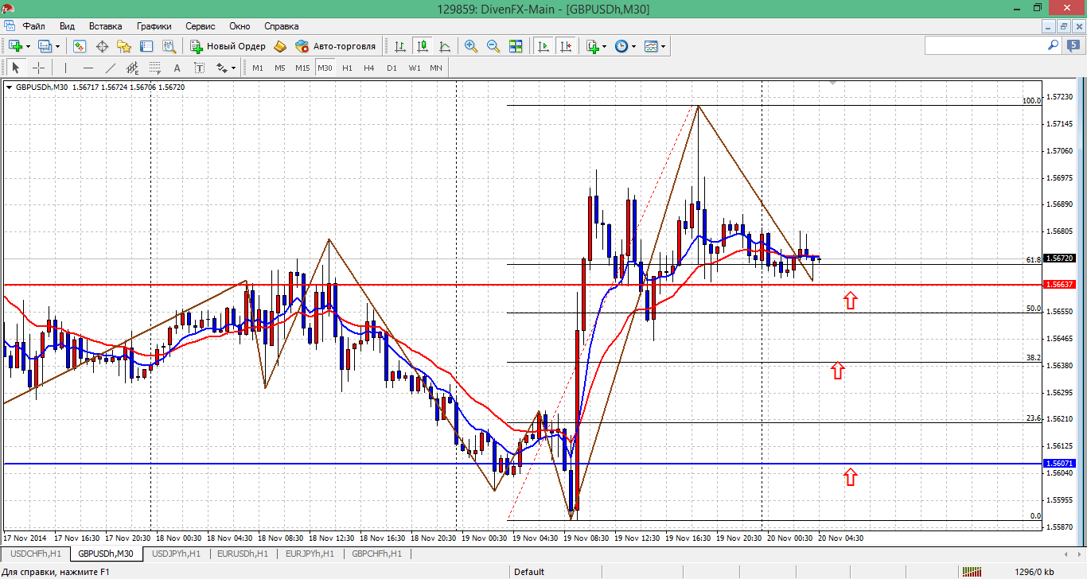Image resolution: width=1087 pixels, height=579 pixels.
Task: Zoom in on the chart
Action: tap(471, 46)
